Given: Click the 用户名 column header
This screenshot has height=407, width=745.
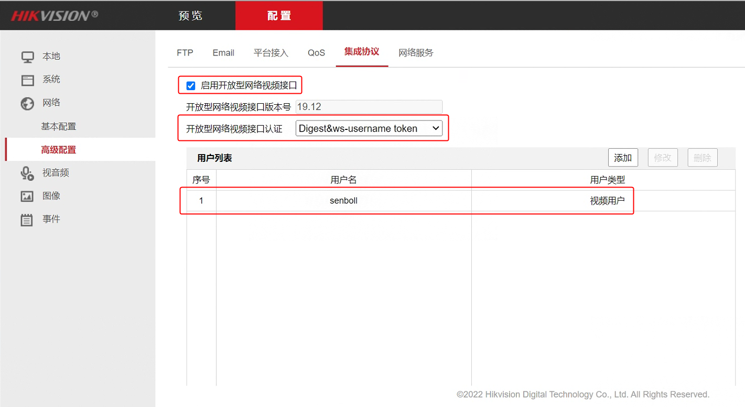Looking at the screenshot, I should point(344,180).
